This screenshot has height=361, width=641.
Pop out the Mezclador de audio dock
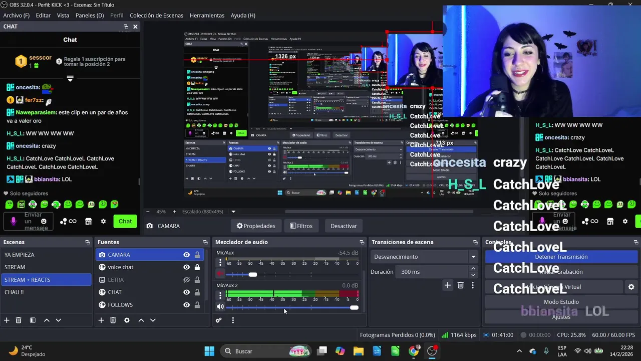tap(362, 242)
